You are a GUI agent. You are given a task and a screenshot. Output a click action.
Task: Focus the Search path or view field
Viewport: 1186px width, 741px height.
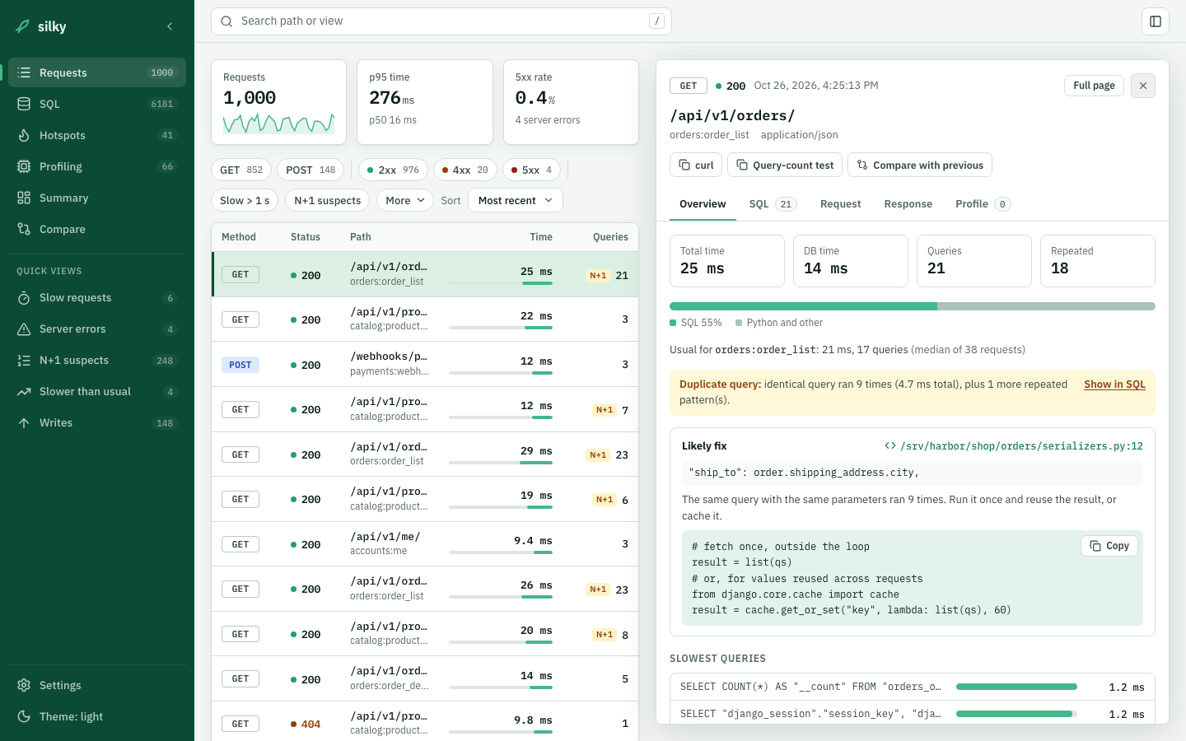441,21
